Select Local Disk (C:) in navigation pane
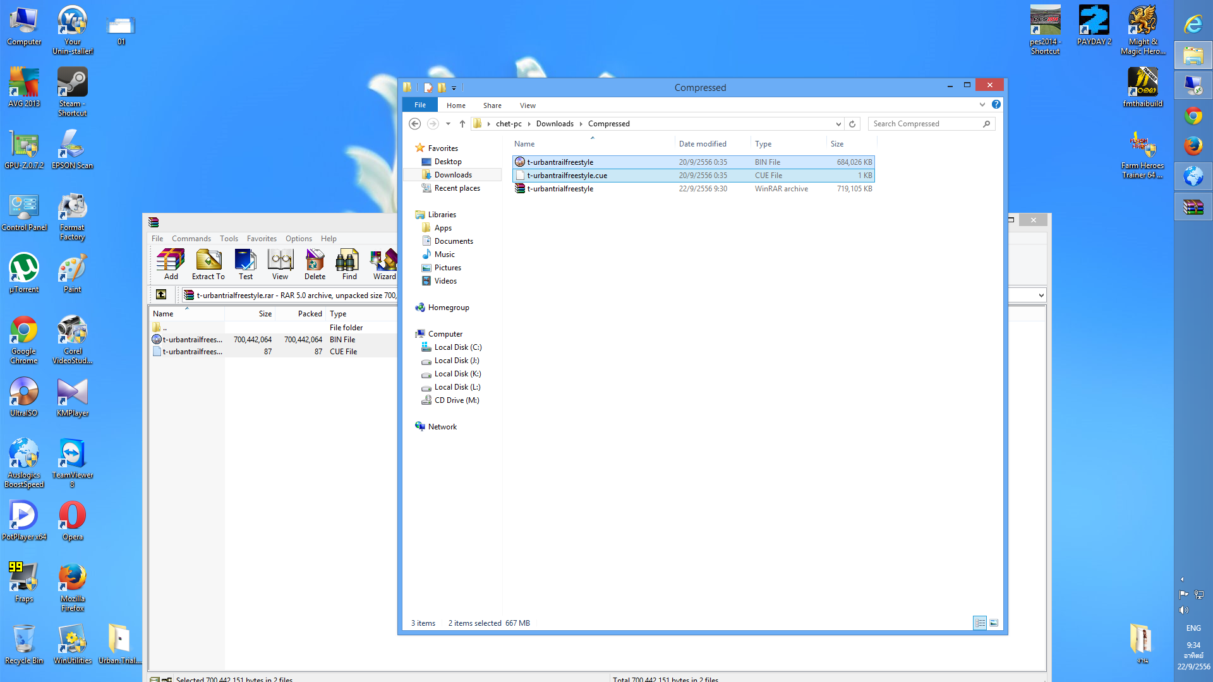Viewport: 1213px width, 682px height. (457, 347)
